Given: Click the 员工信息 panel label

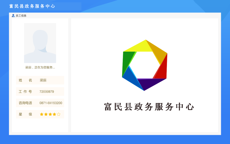Looking at the screenshot, I should pos(21,16).
